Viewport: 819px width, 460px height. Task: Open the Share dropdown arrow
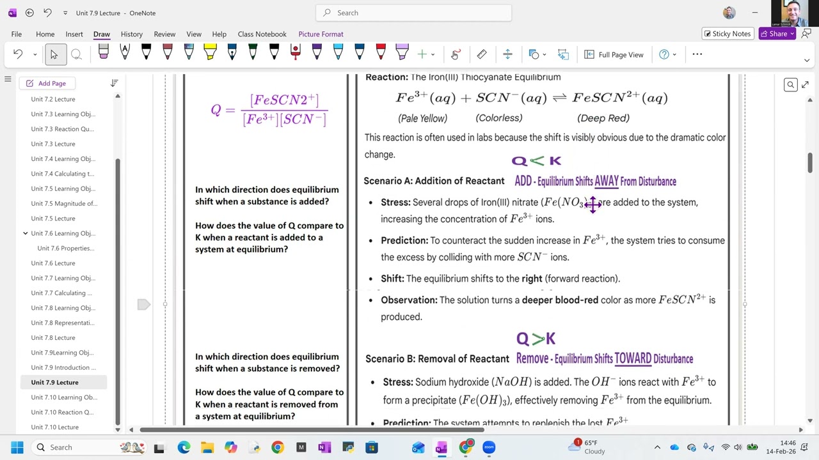tap(792, 34)
